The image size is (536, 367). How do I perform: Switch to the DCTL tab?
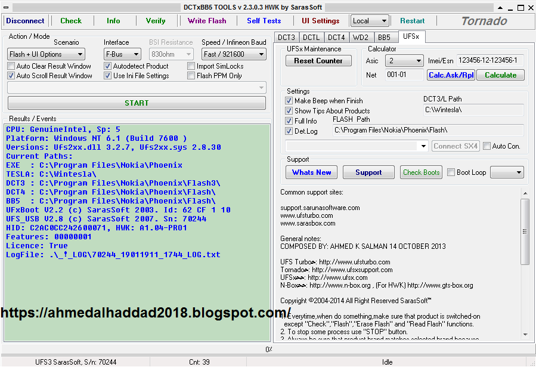click(311, 37)
